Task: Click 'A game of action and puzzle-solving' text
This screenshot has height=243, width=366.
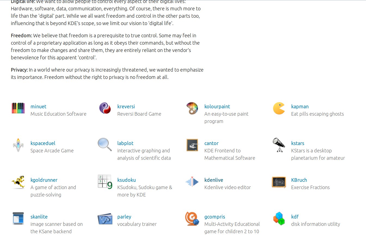Action: [53, 191]
